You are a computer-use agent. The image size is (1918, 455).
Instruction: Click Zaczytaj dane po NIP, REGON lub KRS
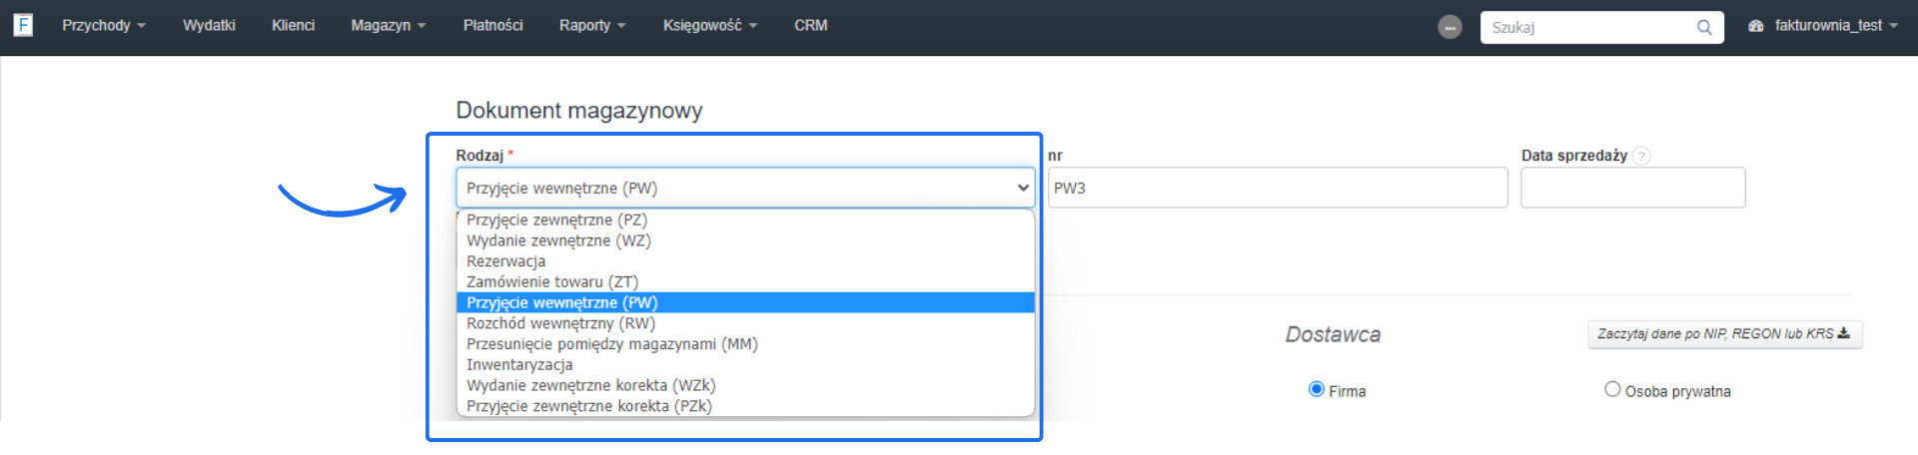(x=1724, y=334)
